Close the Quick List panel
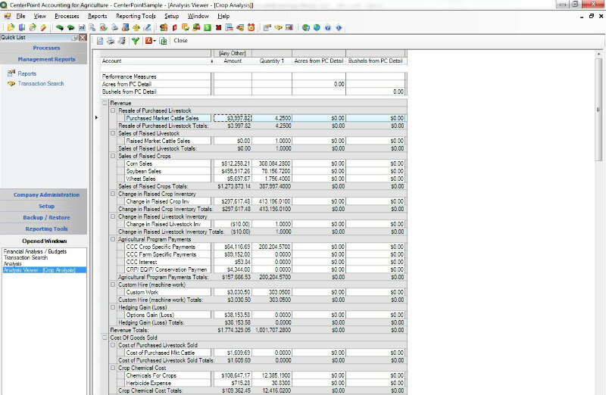The width and height of the screenshot is (606, 395). (83, 37)
